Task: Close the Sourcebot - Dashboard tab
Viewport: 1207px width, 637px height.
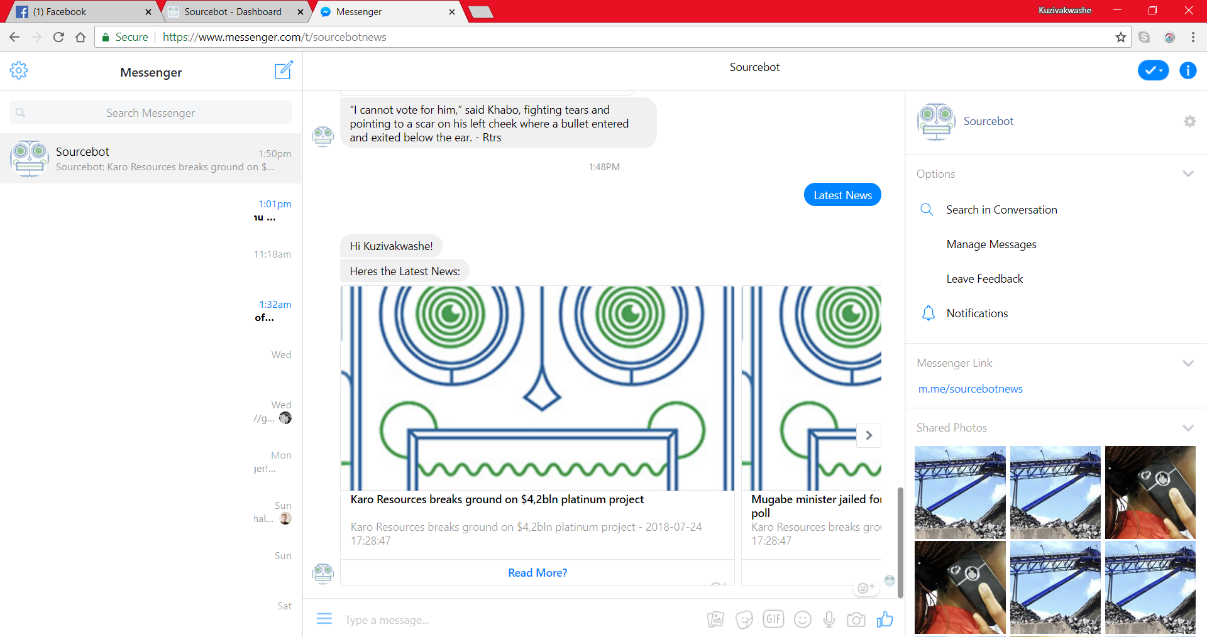Action: (x=300, y=12)
